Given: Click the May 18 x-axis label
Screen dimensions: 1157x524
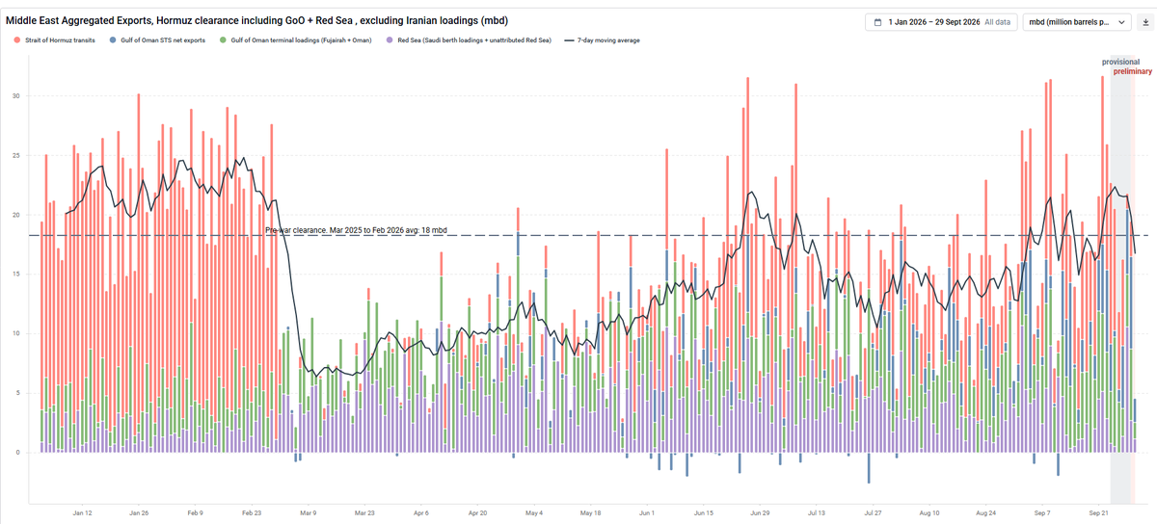Looking at the screenshot, I should click(x=591, y=514).
